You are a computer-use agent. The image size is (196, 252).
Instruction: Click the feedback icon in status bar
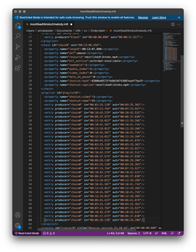(x=172, y=233)
